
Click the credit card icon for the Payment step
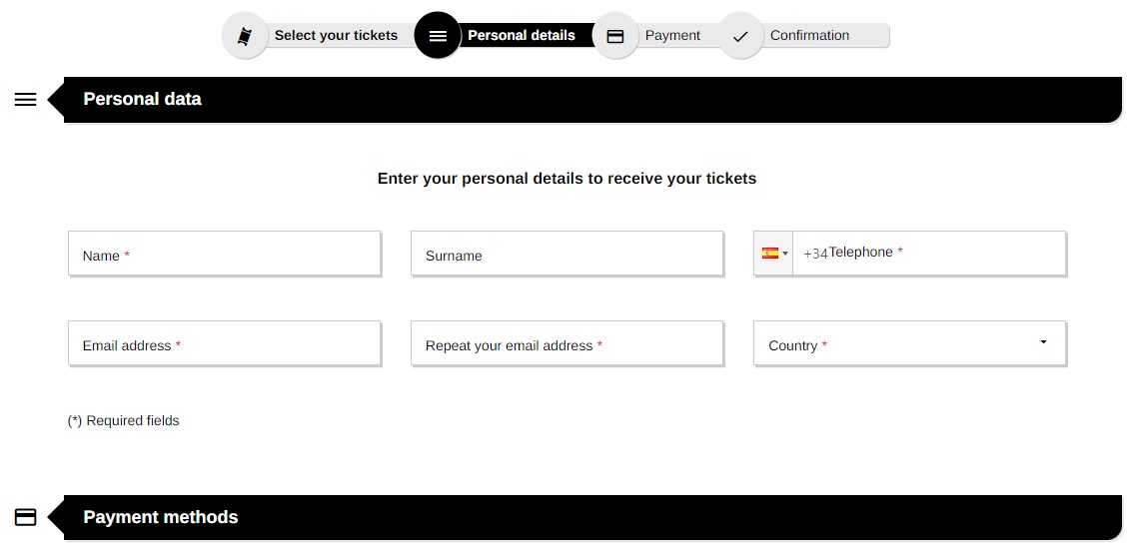[614, 36]
